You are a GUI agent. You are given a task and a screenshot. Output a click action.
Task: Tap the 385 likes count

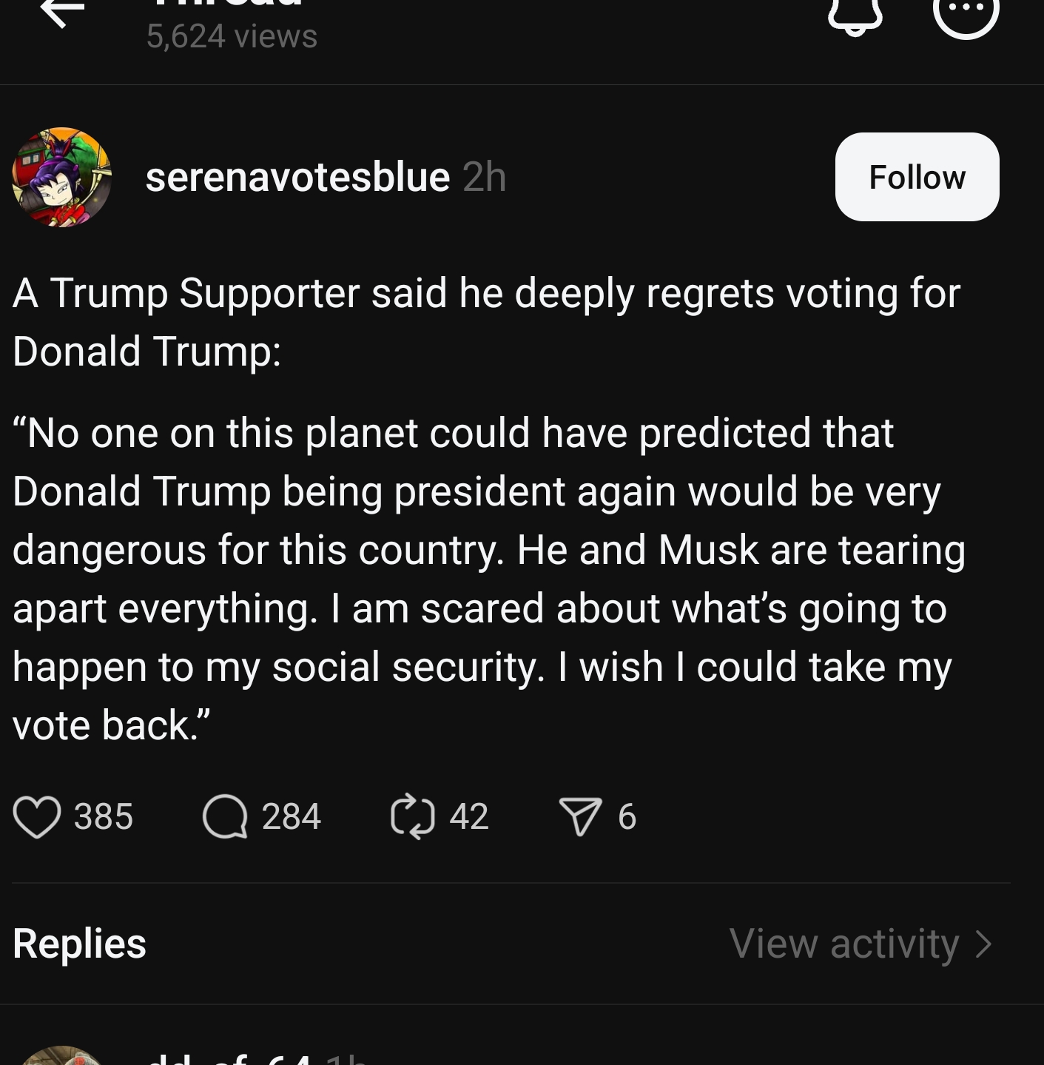click(104, 817)
